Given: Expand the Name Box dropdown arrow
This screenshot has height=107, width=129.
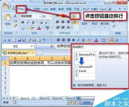Looking at the screenshot, I should pyautogui.click(x=32, y=46).
